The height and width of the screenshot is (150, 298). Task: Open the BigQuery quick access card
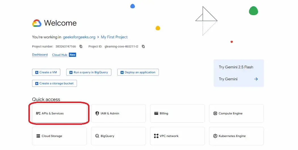118,136
